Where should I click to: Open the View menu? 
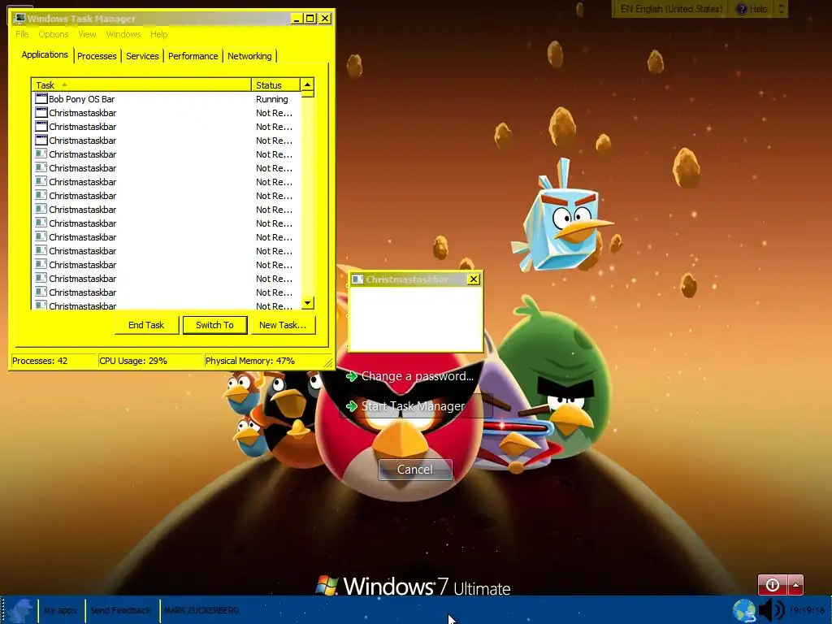coord(87,34)
